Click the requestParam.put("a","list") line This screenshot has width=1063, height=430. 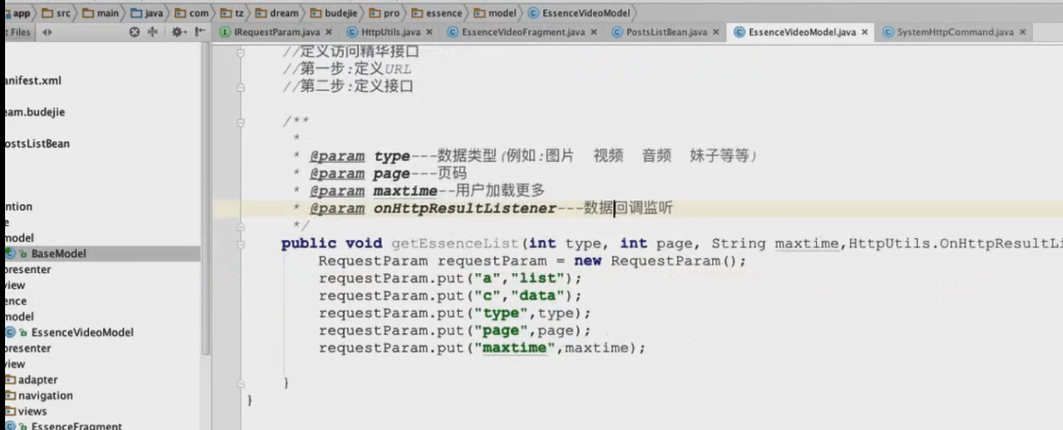[x=451, y=278]
